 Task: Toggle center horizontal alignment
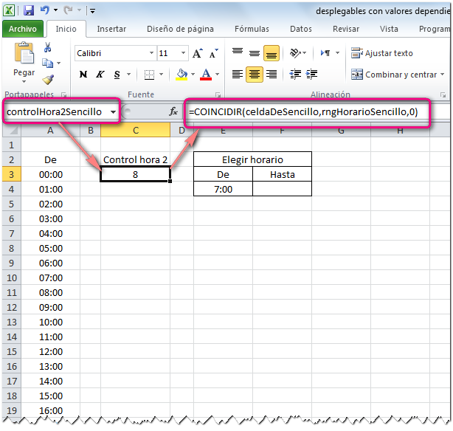click(x=255, y=75)
